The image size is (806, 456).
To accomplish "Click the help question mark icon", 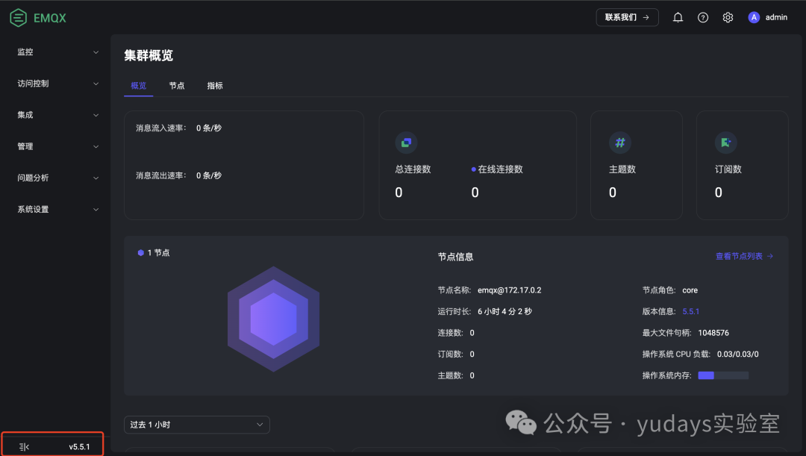I will click(x=702, y=16).
